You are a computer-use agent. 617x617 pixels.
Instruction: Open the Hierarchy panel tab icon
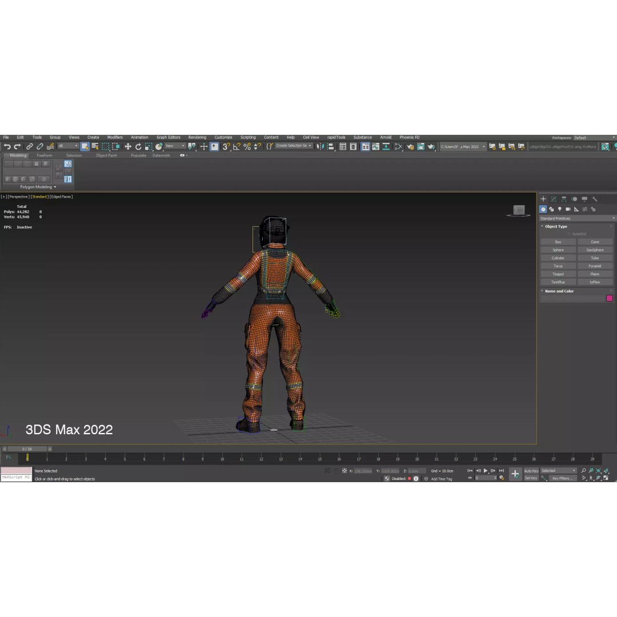[564, 199]
